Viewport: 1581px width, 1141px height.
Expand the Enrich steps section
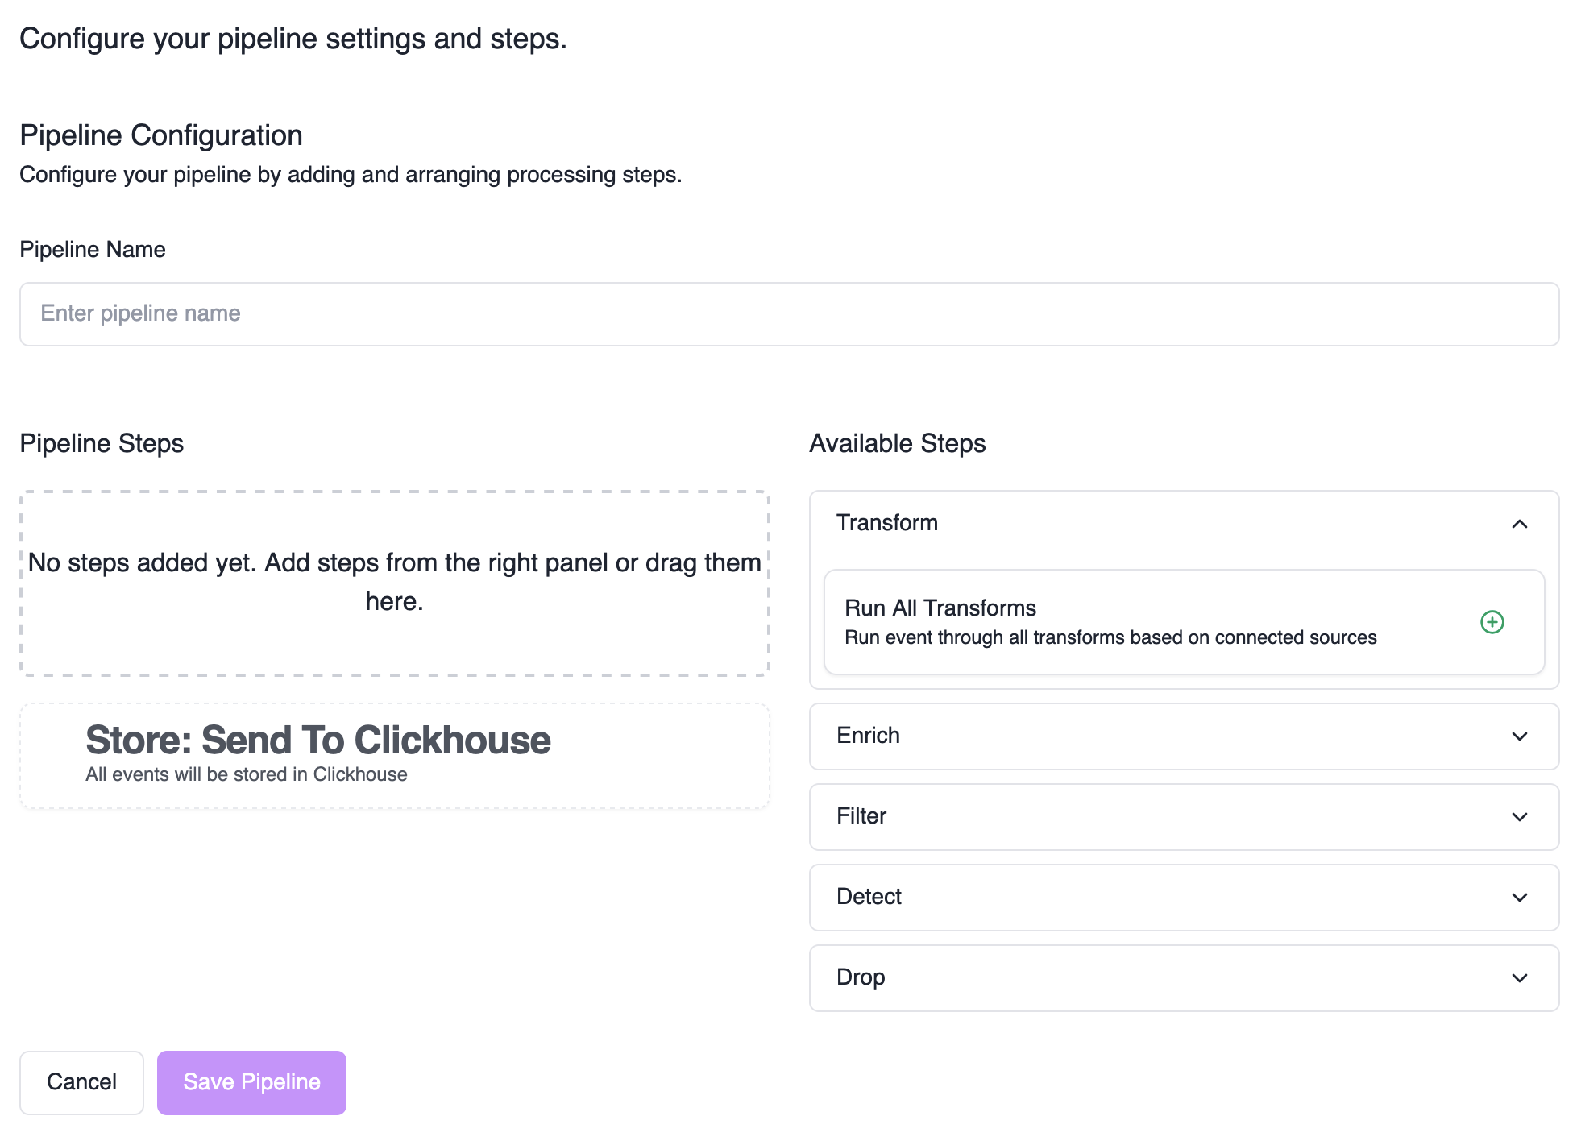[868, 736]
